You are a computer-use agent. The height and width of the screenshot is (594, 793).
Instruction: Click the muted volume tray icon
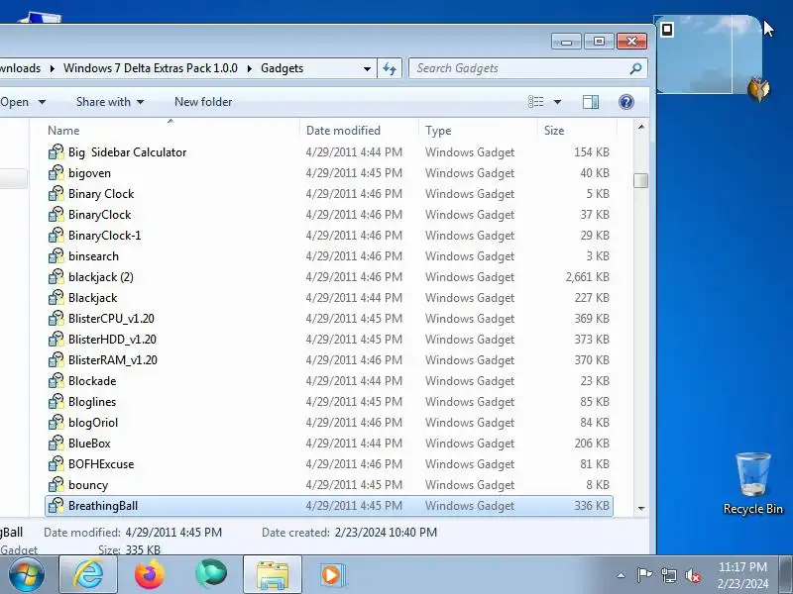[x=693, y=575]
